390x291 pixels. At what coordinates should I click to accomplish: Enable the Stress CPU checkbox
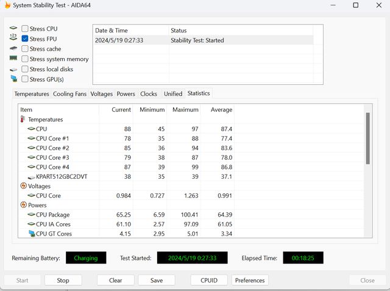25,29
